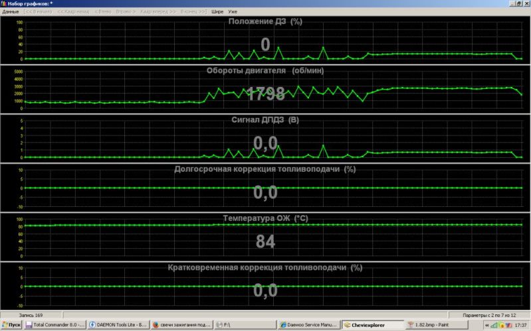Open the Данные menu

tap(11, 12)
